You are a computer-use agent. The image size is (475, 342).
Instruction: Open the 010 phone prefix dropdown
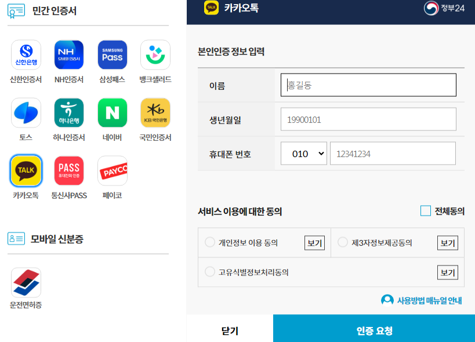(x=303, y=153)
